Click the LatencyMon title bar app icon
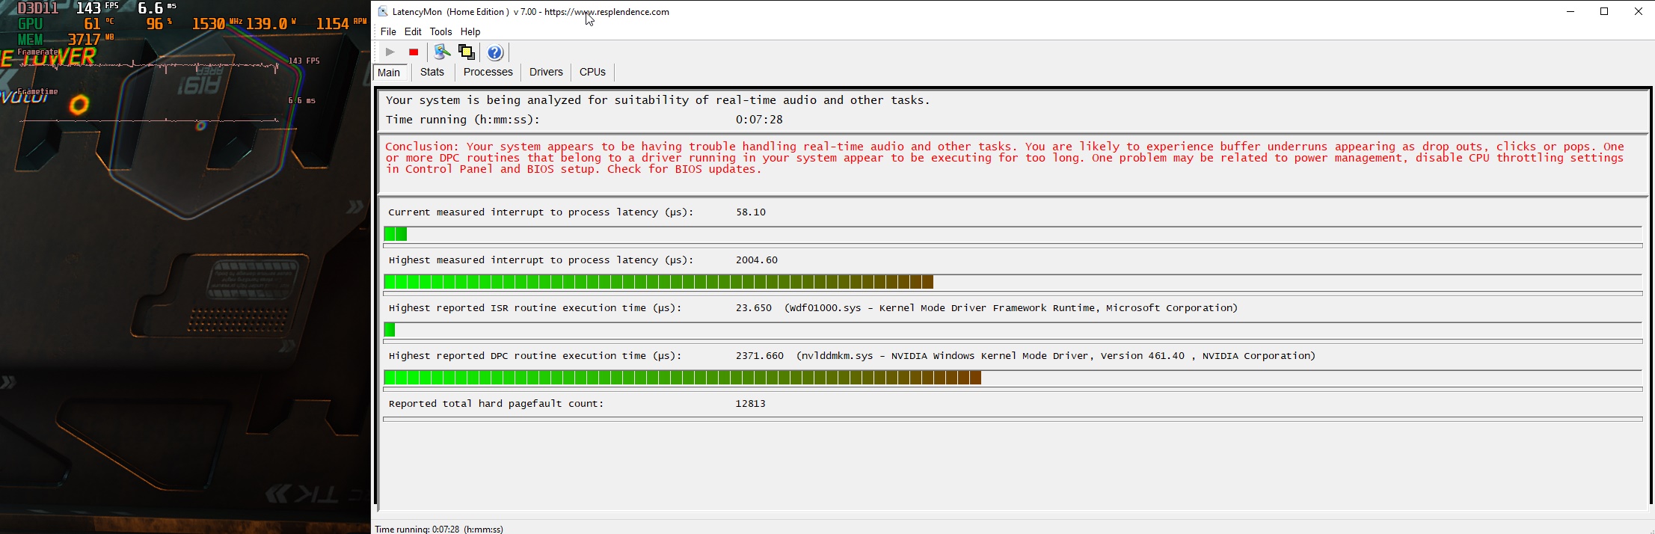The width and height of the screenshot is (1655, 534). point(383,12)
